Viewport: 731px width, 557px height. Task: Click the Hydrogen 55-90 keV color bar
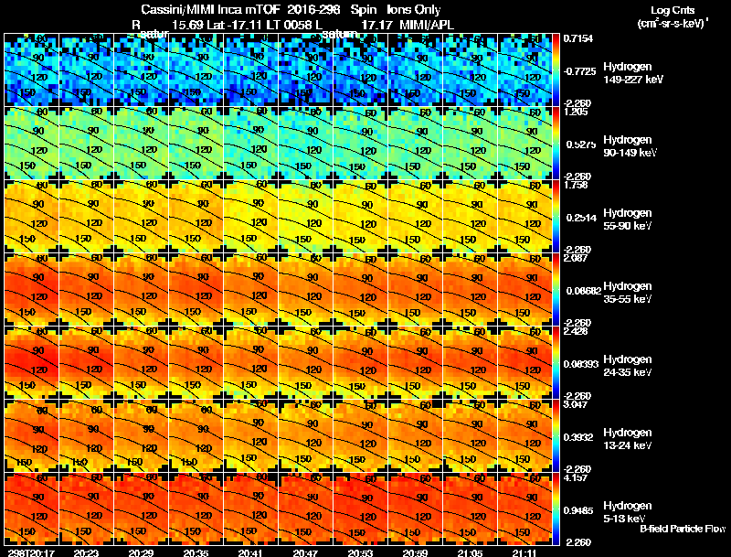(556, 216)
